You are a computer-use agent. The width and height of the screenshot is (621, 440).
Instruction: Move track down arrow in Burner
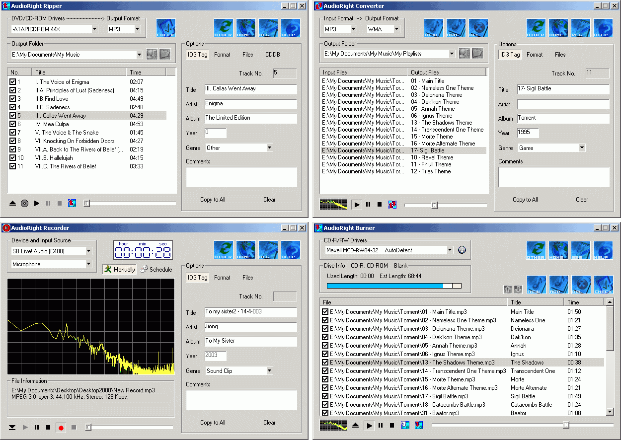tap(518, 290)
